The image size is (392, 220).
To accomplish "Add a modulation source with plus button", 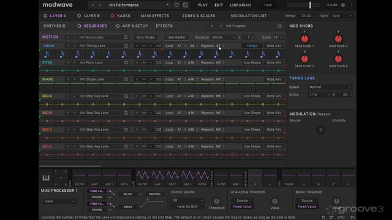I will [321, 130].
